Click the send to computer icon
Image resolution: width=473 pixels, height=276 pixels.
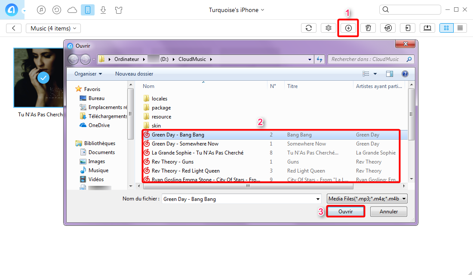[x=427, y=28]
